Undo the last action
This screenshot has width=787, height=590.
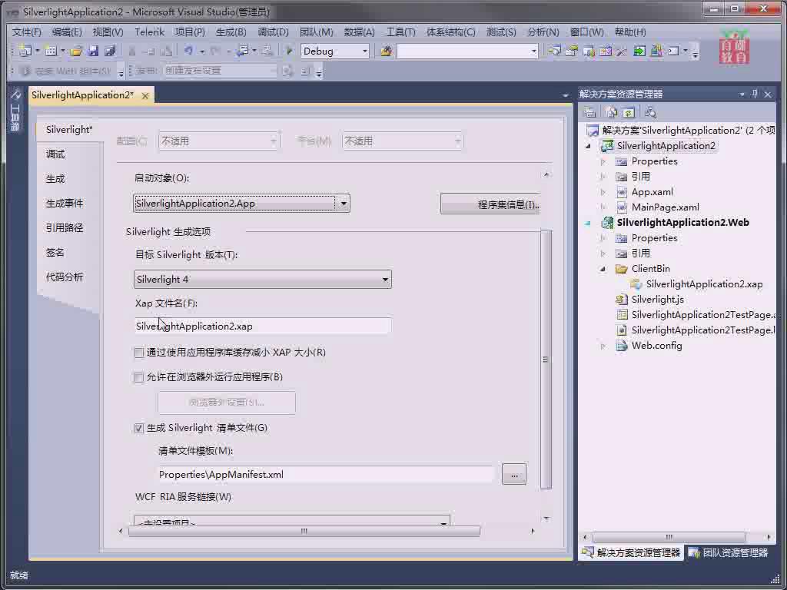coord(188,51)
